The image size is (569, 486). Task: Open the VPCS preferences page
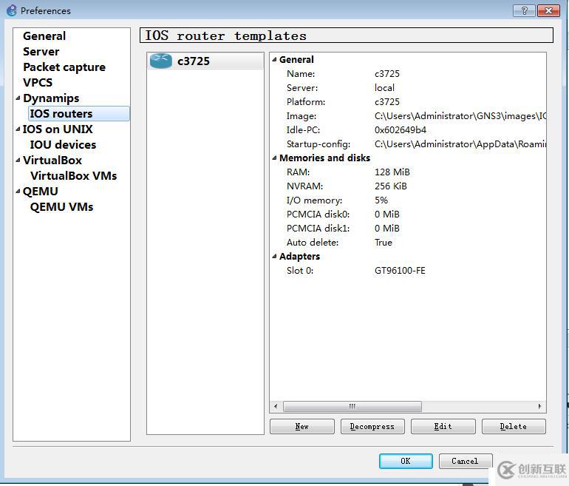click(x=38, y=82)
